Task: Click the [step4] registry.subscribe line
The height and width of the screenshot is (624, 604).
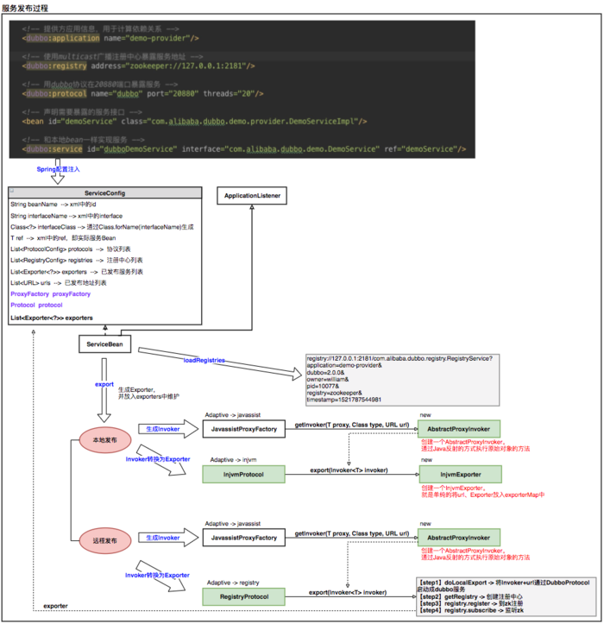Action: point(471,610)
